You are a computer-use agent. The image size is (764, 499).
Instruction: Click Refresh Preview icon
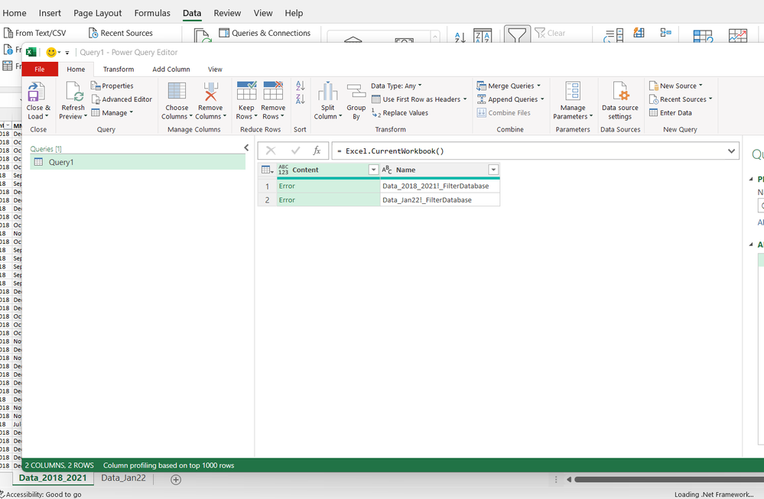coord(73,91)
